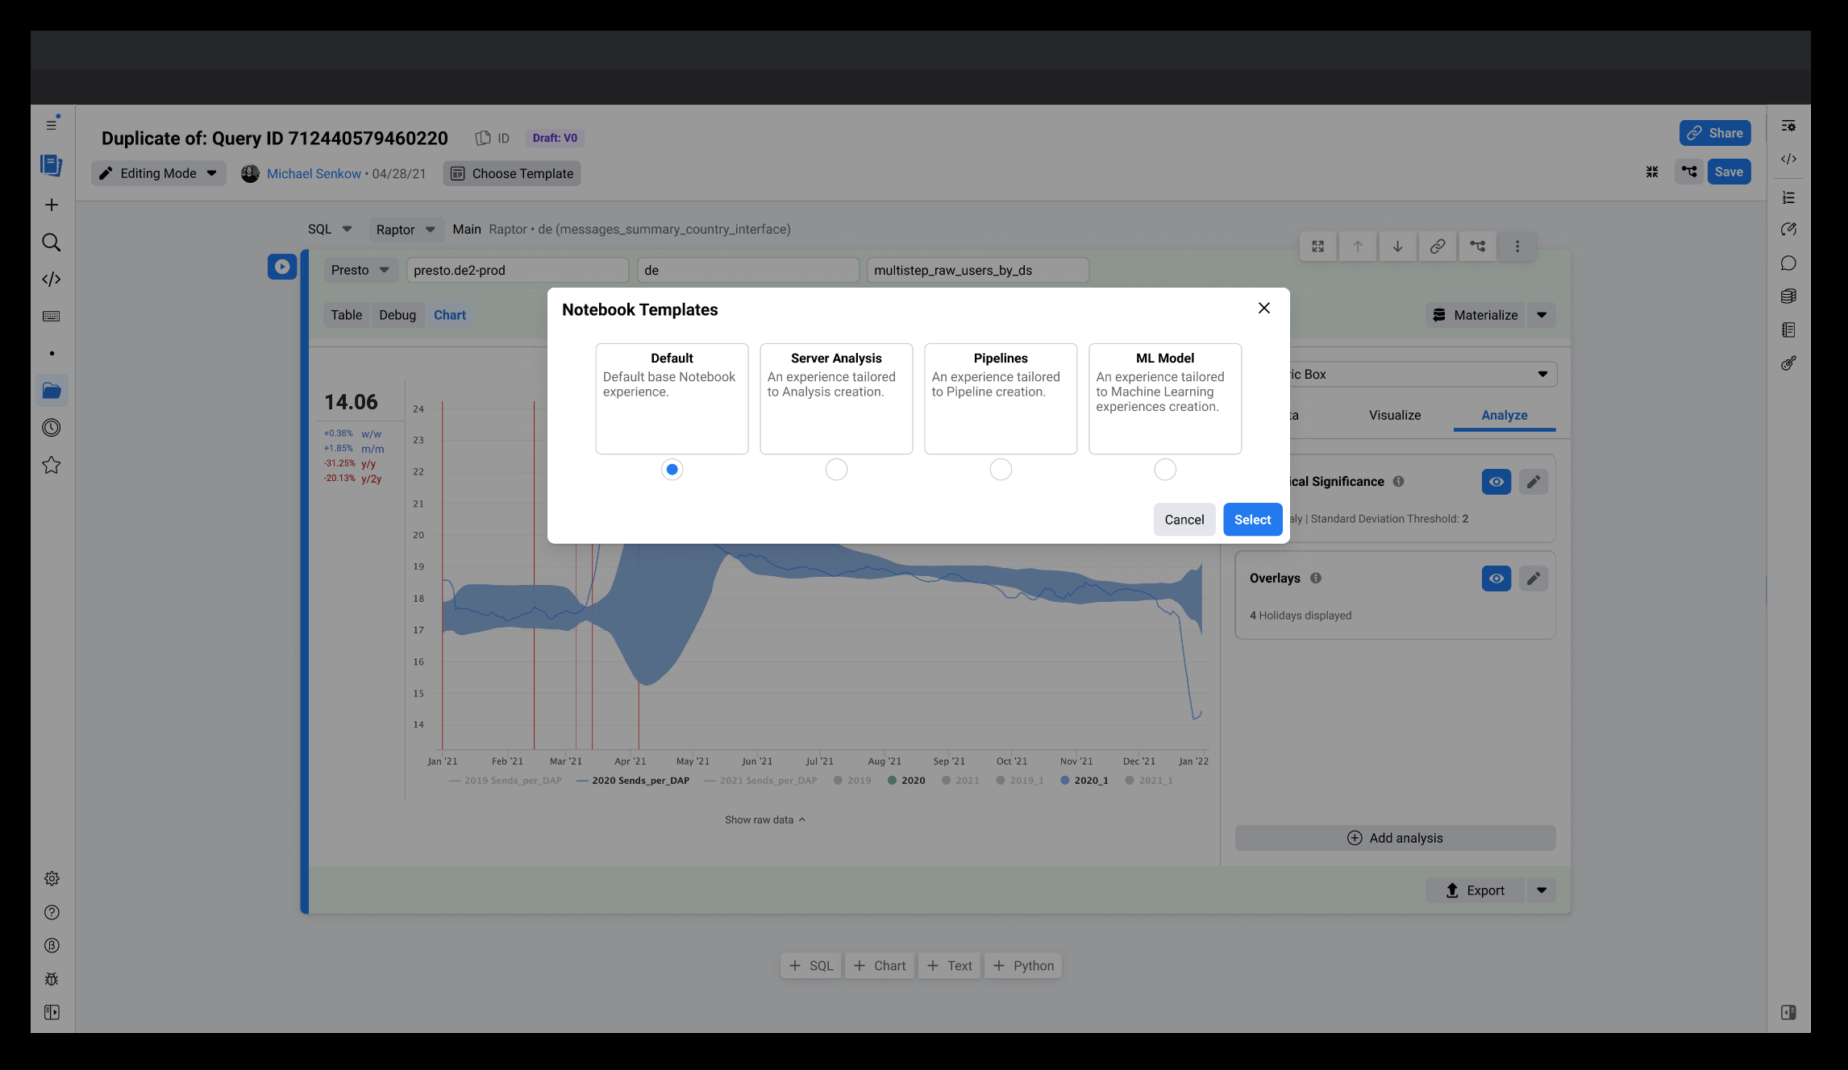
Task: Open the Raptor dropdown selector
Action: click(405, 230)
